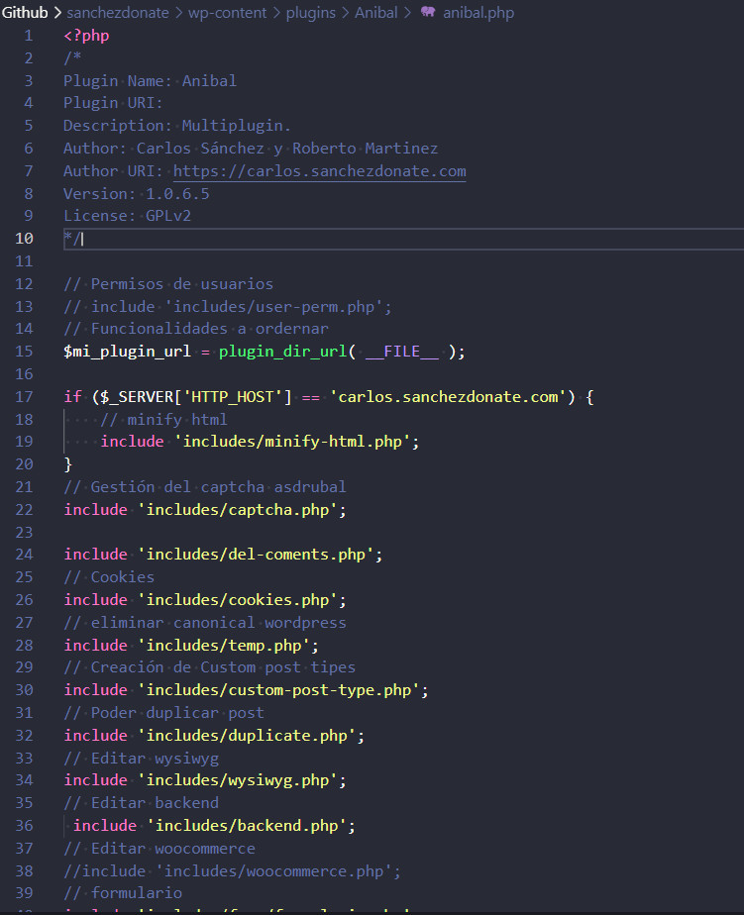Viewport: 744px width, 915px height.
Task: Select the plugins breadcrumb segment
Action: (311, 12)
